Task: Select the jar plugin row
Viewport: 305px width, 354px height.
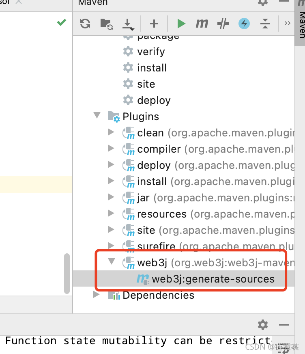Action: [x=184, y=198]
